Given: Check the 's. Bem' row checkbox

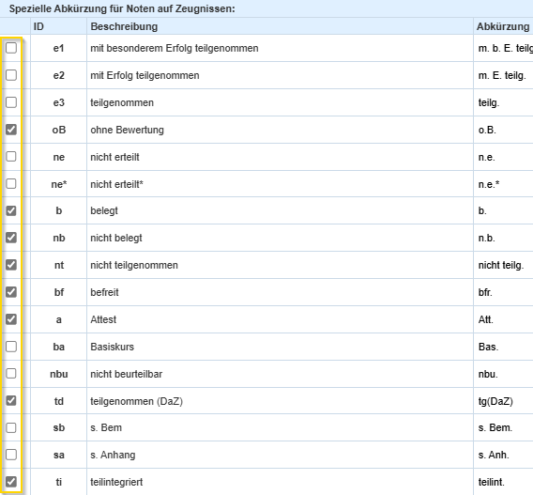Looking at the screenshot, I should click(x=11, y=427).
